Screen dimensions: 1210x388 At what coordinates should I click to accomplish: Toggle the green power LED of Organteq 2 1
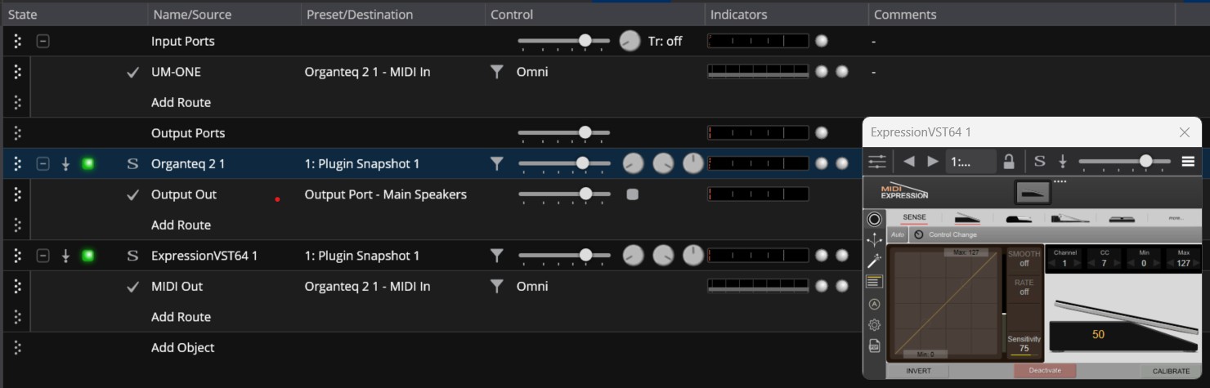[87, 163]
